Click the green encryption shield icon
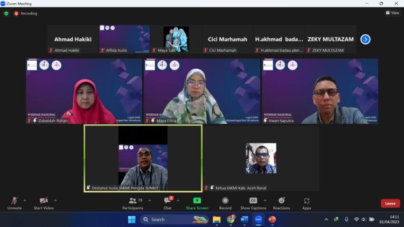The width and height of the screenshot is (404, 227). (x=6, y=13)
